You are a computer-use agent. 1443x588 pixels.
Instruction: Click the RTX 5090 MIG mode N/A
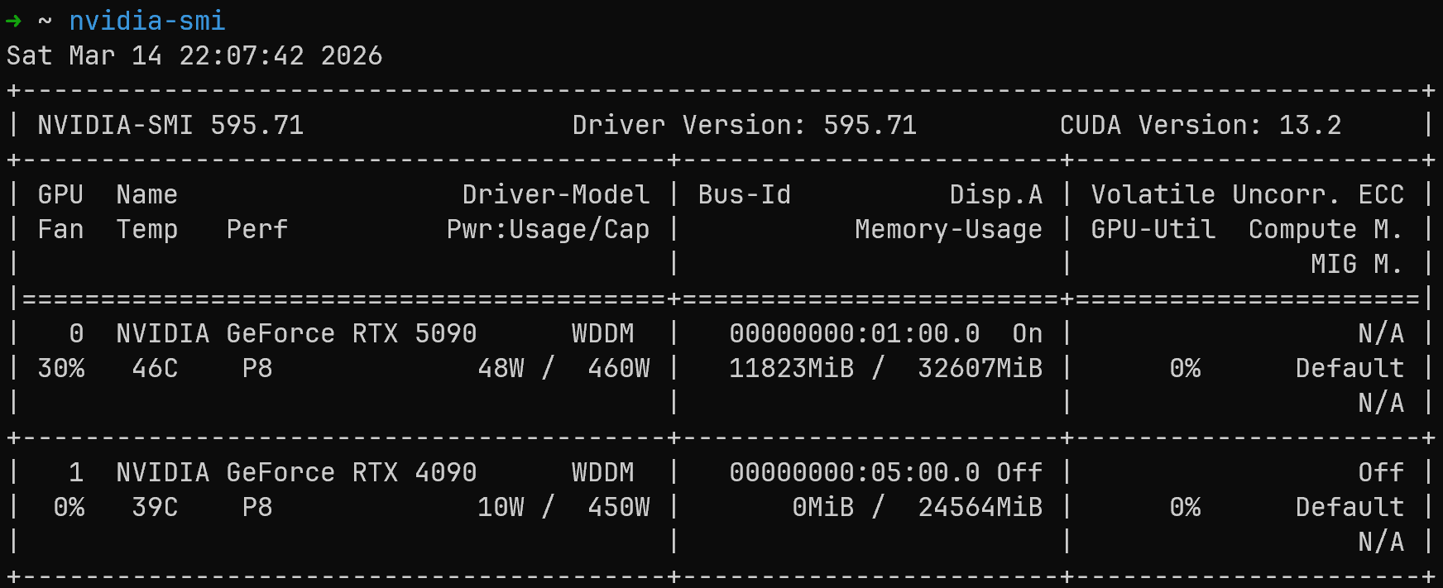coord(1381,403)
